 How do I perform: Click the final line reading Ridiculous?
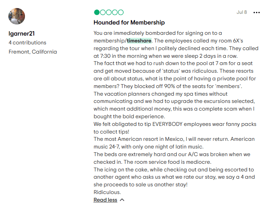(107, 192)
